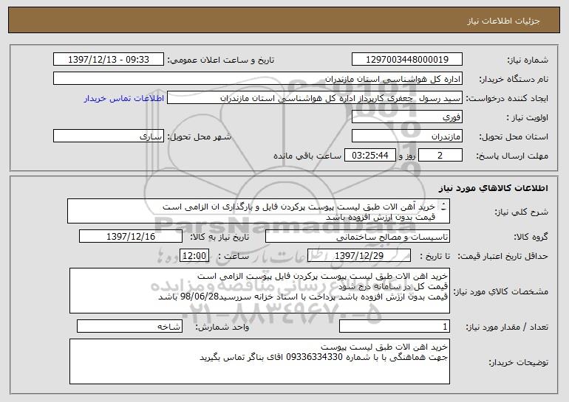
Task: Click the date 98/06/28 in specification text
Action: coord(200,297)
